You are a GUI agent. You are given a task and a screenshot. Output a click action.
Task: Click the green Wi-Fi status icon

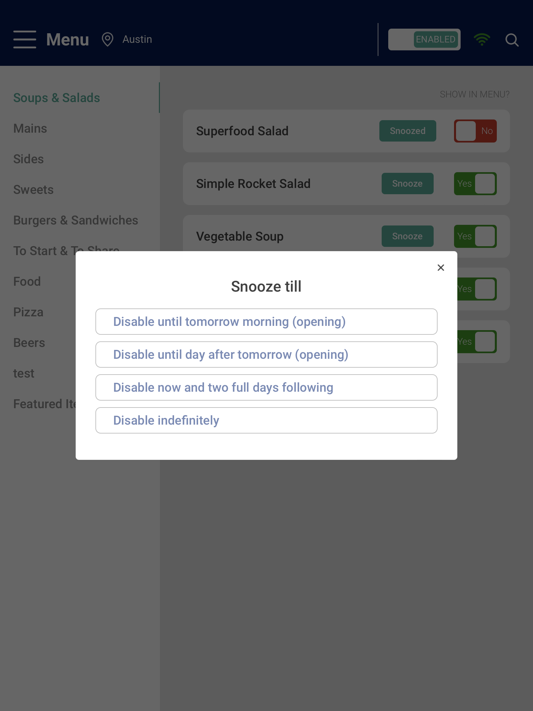click(x=482, y=39)
